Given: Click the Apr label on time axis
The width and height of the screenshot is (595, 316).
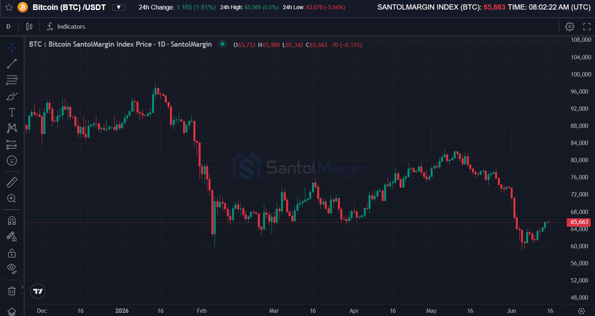Looking at the screenshot, I should click(x=354, y=311).
